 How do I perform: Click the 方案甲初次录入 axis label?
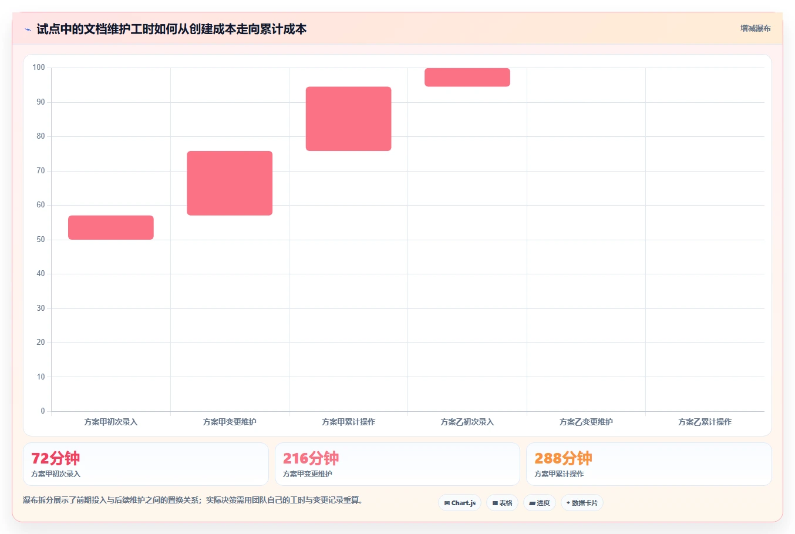pos(111,422)
